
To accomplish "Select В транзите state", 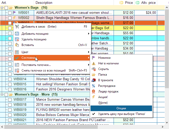I will (122, 80).
